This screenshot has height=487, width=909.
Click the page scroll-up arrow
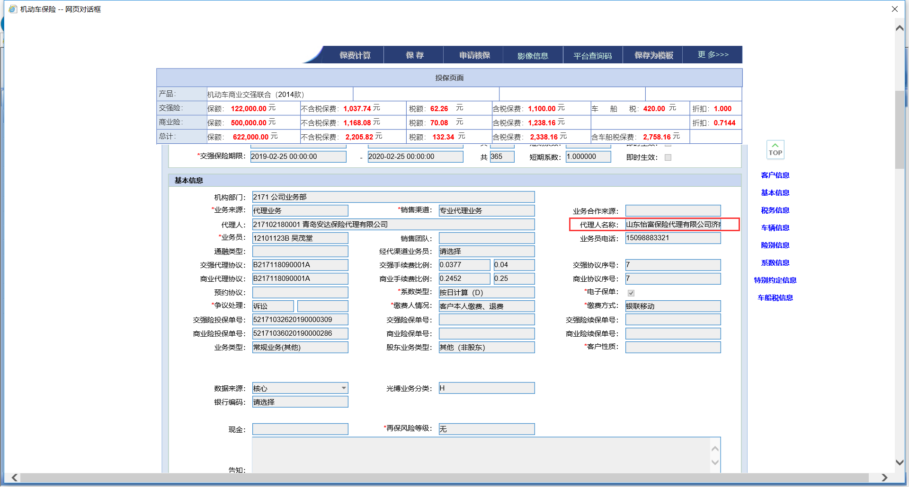coord(900,28)
